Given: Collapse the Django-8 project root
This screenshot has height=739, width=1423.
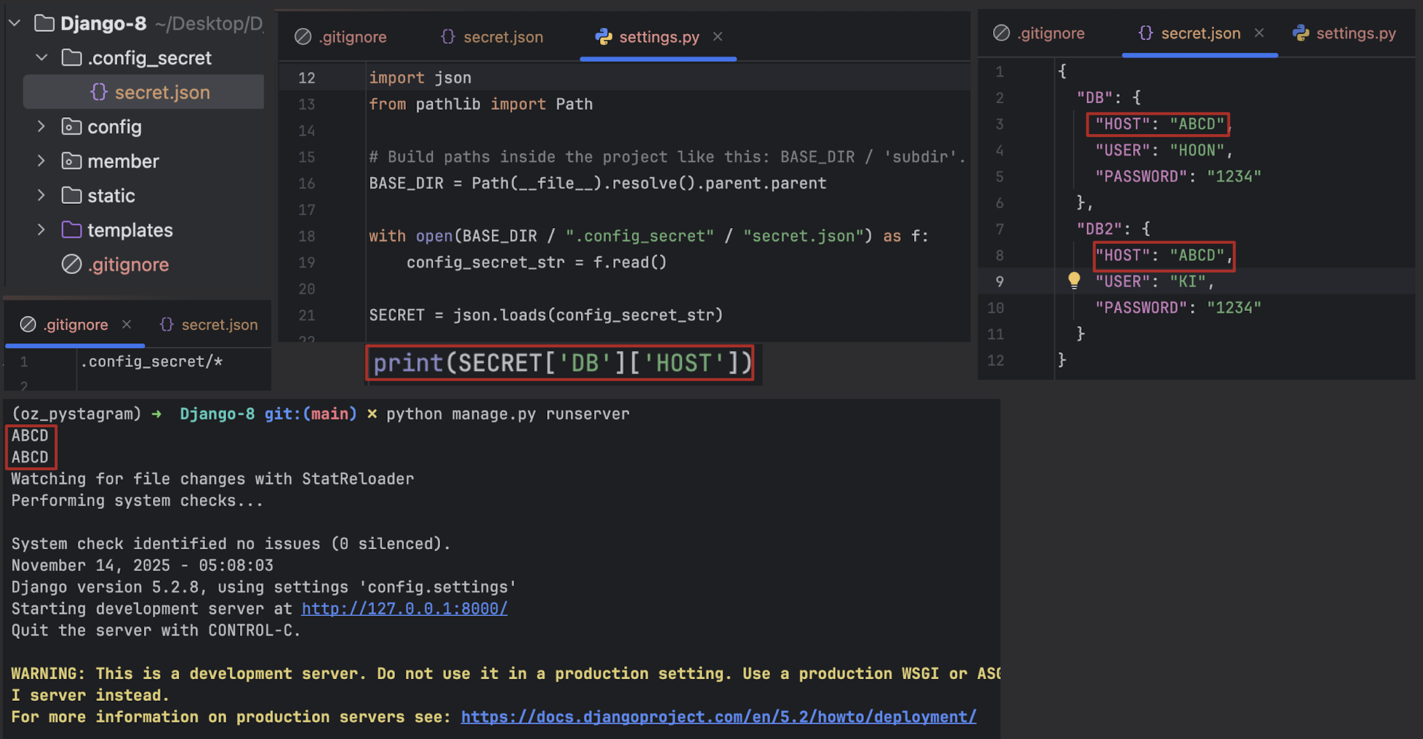Looking at the screenshot, I should pos(15,24).
